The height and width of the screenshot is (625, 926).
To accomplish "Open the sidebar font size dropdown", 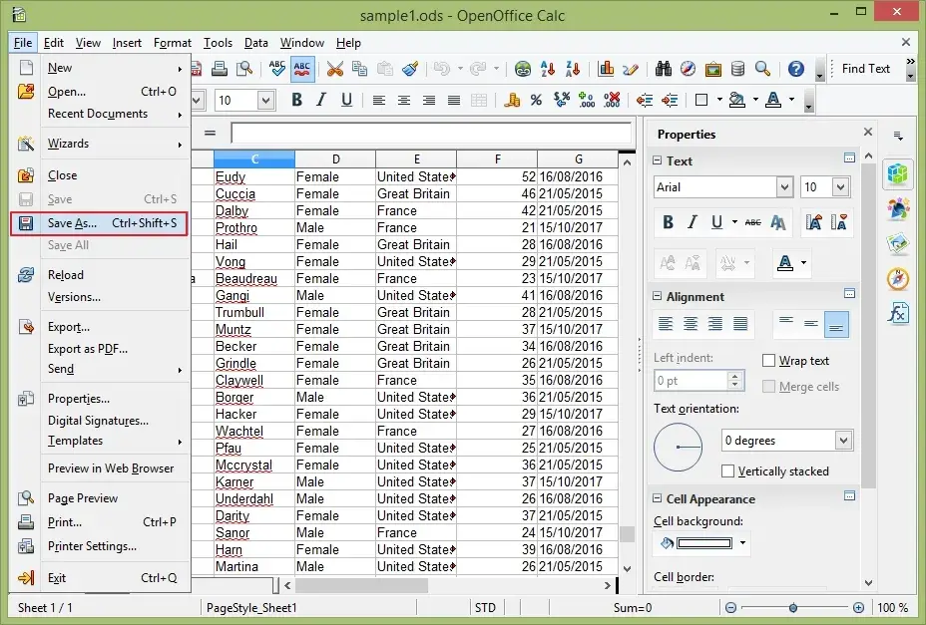I will [841, 187].
